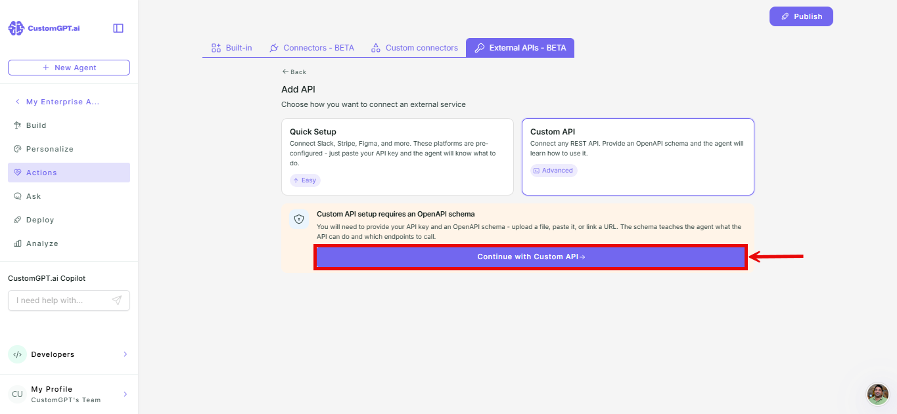The width and height of the screenshot is (897, 414).
Task: Click the 'Add API' heading
Action: [x=298, y=89]
